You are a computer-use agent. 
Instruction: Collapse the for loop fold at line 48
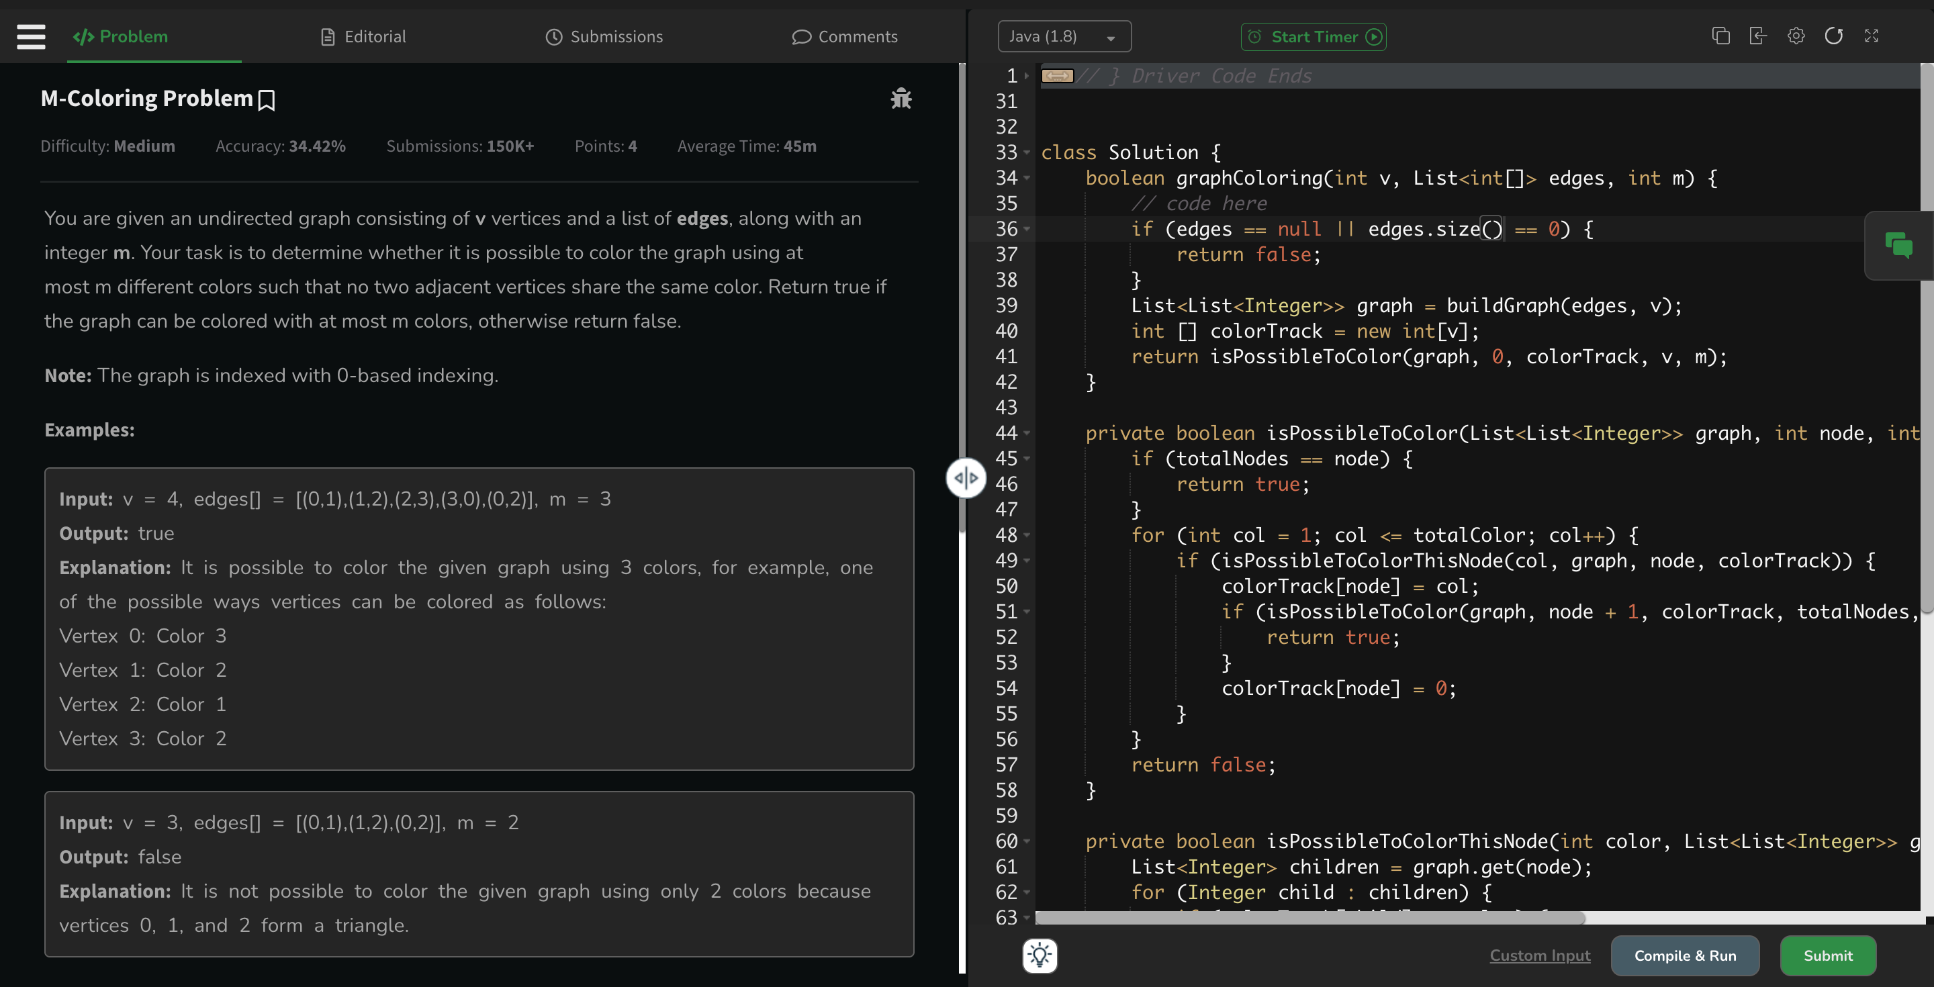coord(1027,535)
